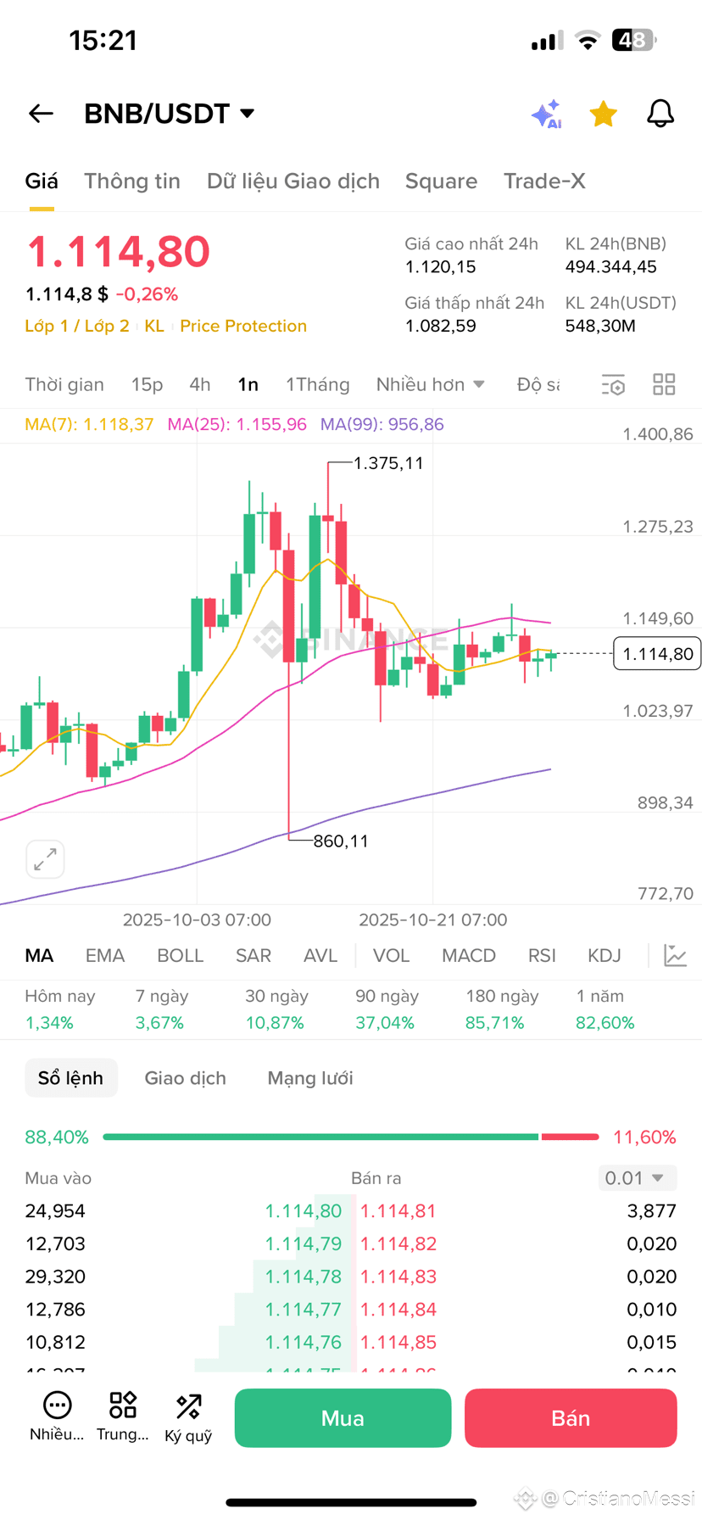Tap the 1.375,11 chart high label

pos(388,463)
